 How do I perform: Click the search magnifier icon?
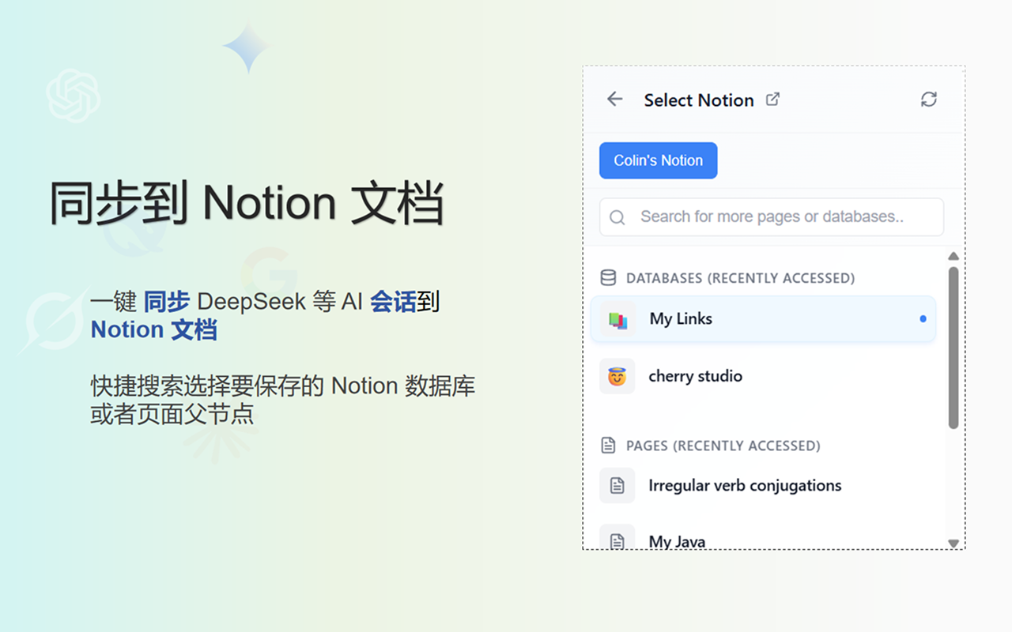pyautogui.click(x=617, y=216)
